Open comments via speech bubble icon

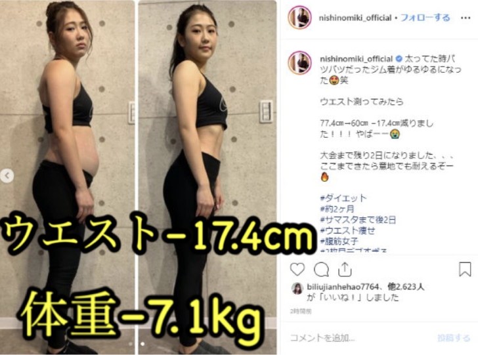[321, 270]
